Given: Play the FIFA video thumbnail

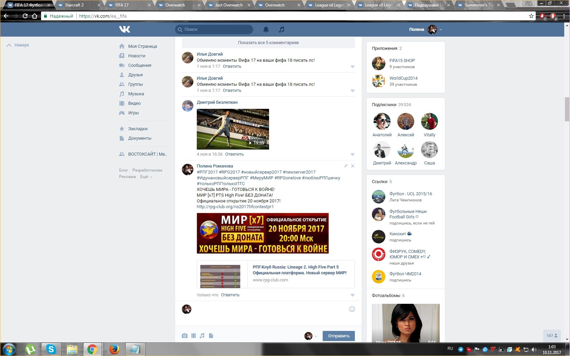Looking at the screenshot, I should click(233, 129).
